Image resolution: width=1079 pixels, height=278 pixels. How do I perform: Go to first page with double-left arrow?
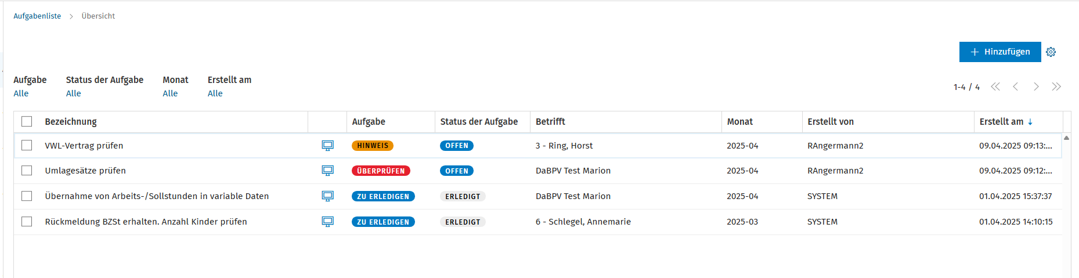(995, 86)
